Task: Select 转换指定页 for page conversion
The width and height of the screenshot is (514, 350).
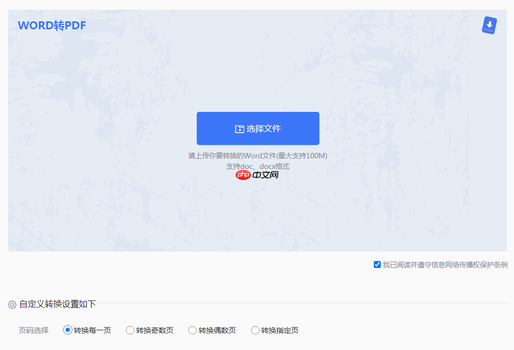Action: point(255,330)
